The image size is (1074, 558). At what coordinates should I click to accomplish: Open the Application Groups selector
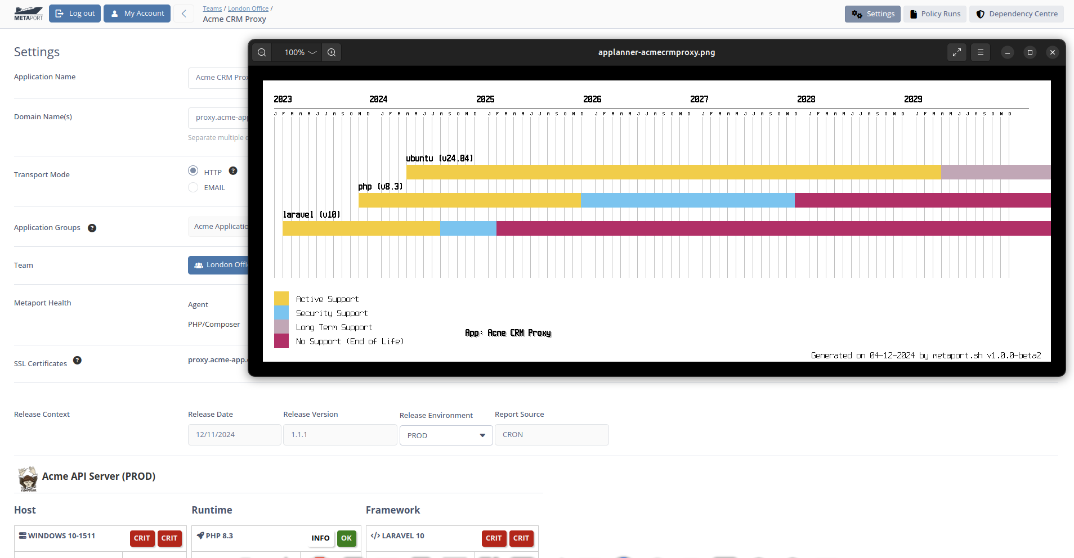coord(218,227)
